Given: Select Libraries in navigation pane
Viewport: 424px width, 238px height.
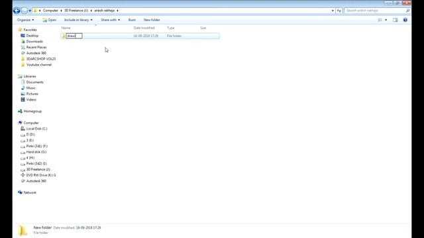Looking at the screenshot, I should pos(29,77).
